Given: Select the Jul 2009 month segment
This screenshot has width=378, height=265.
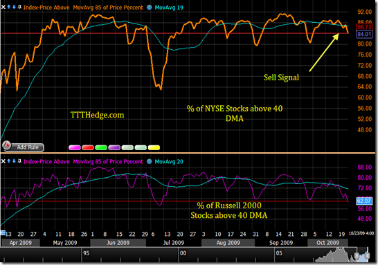Looking at the screenshot, I should (174, 243).
